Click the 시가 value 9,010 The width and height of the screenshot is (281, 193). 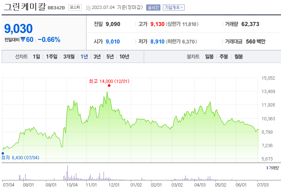(113, 41)
